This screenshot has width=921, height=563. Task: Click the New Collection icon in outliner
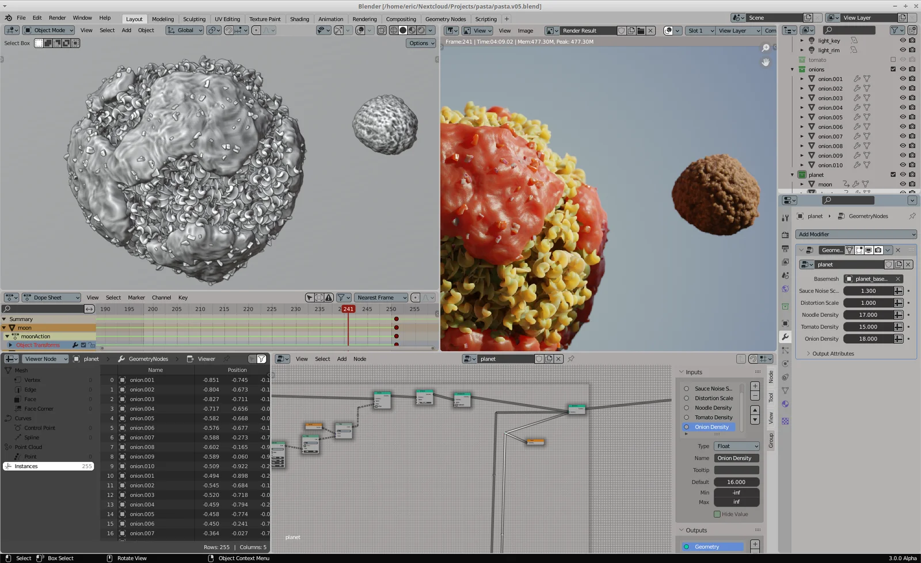point(912,30)
